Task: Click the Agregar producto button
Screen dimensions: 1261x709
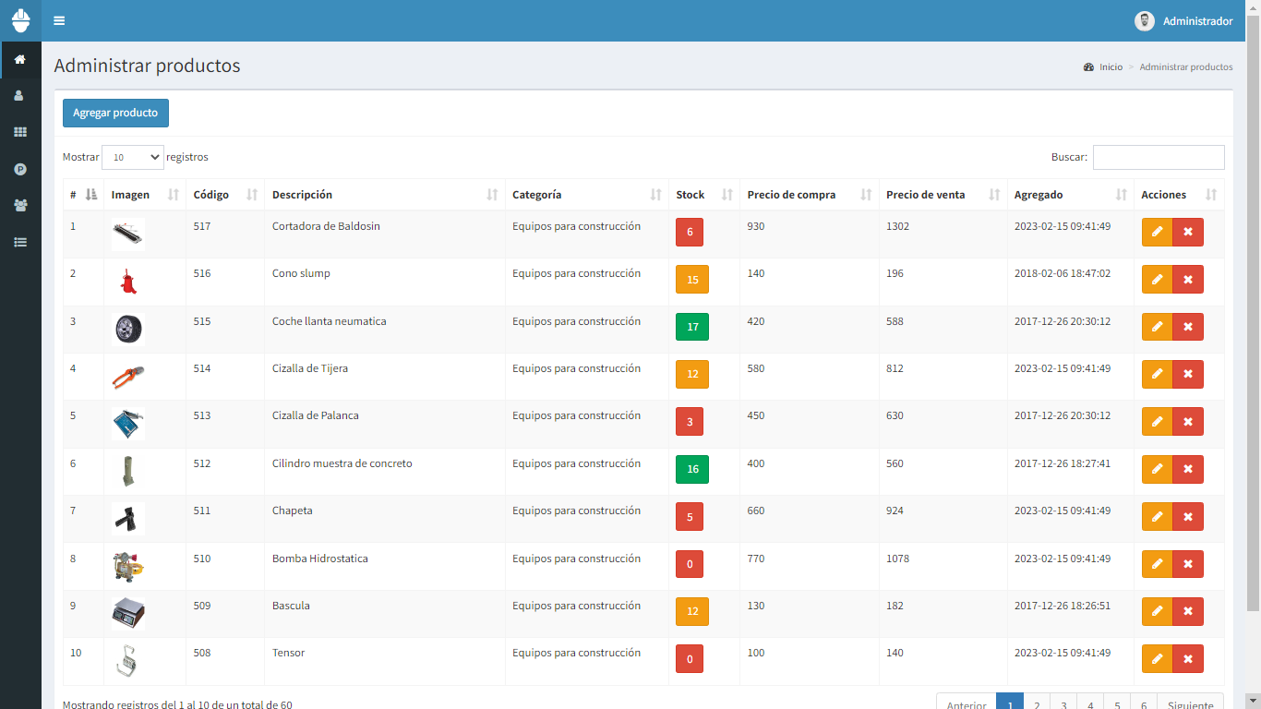Action: [x=115, y=113]
